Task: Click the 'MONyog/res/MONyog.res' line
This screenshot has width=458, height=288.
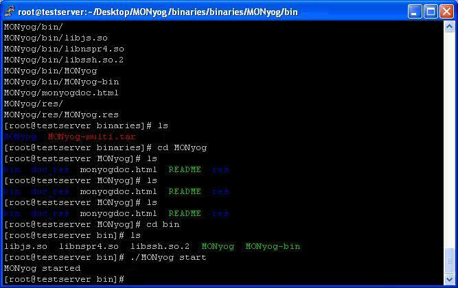Action: point(61,115)
